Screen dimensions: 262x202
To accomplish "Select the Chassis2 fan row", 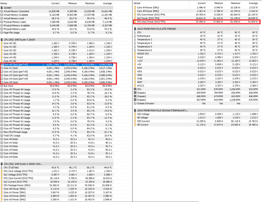I will coord(196,96).
